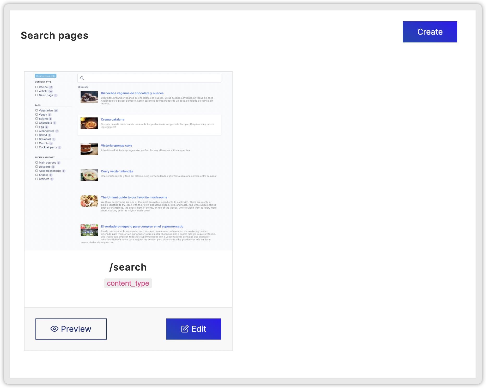Open Bizcochos veganos de chocolate y nueces
The height and width of the screenshot is (388, 486).
tap(132, 93)
